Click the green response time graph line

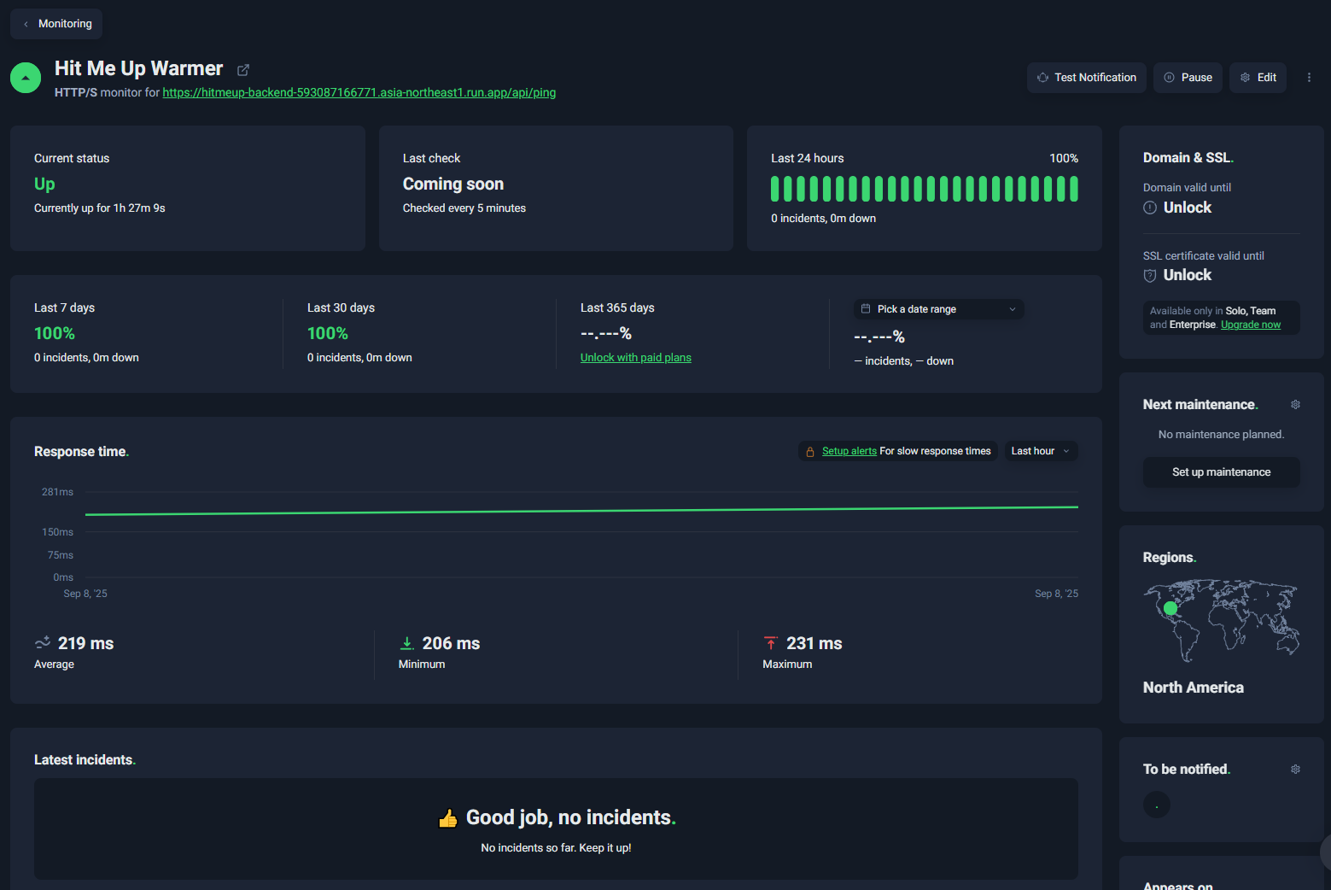click(x=581, y=511)
